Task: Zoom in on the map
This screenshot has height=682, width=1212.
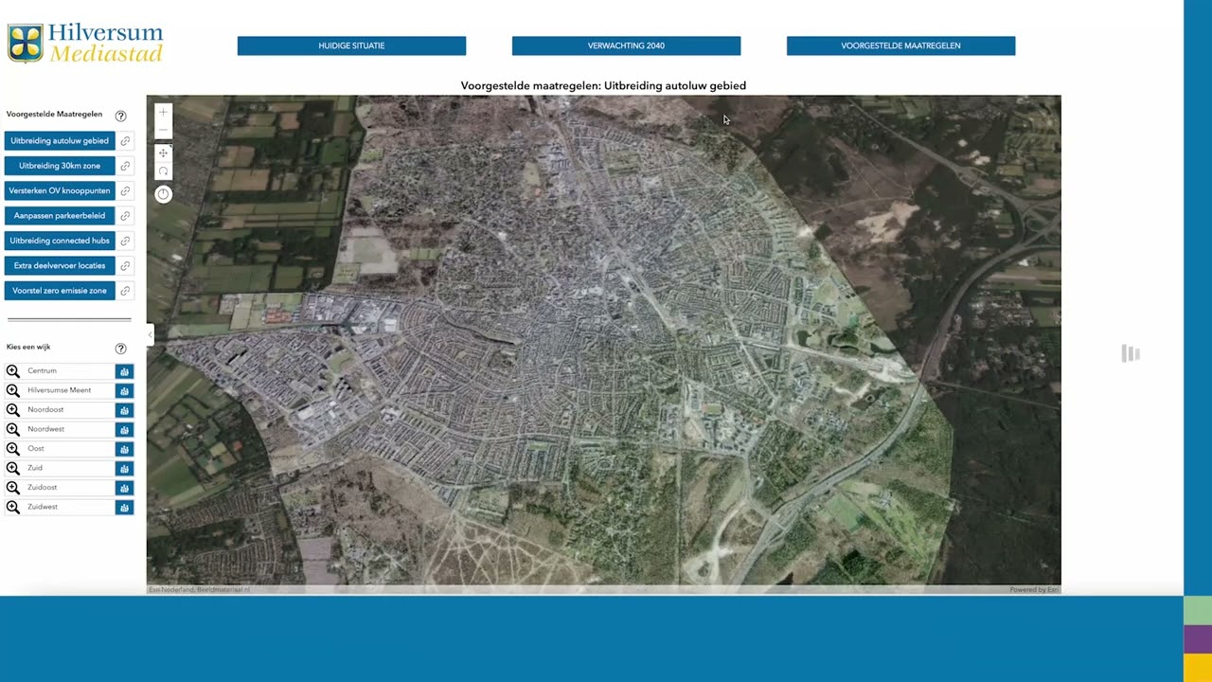Action: point(163,113)
